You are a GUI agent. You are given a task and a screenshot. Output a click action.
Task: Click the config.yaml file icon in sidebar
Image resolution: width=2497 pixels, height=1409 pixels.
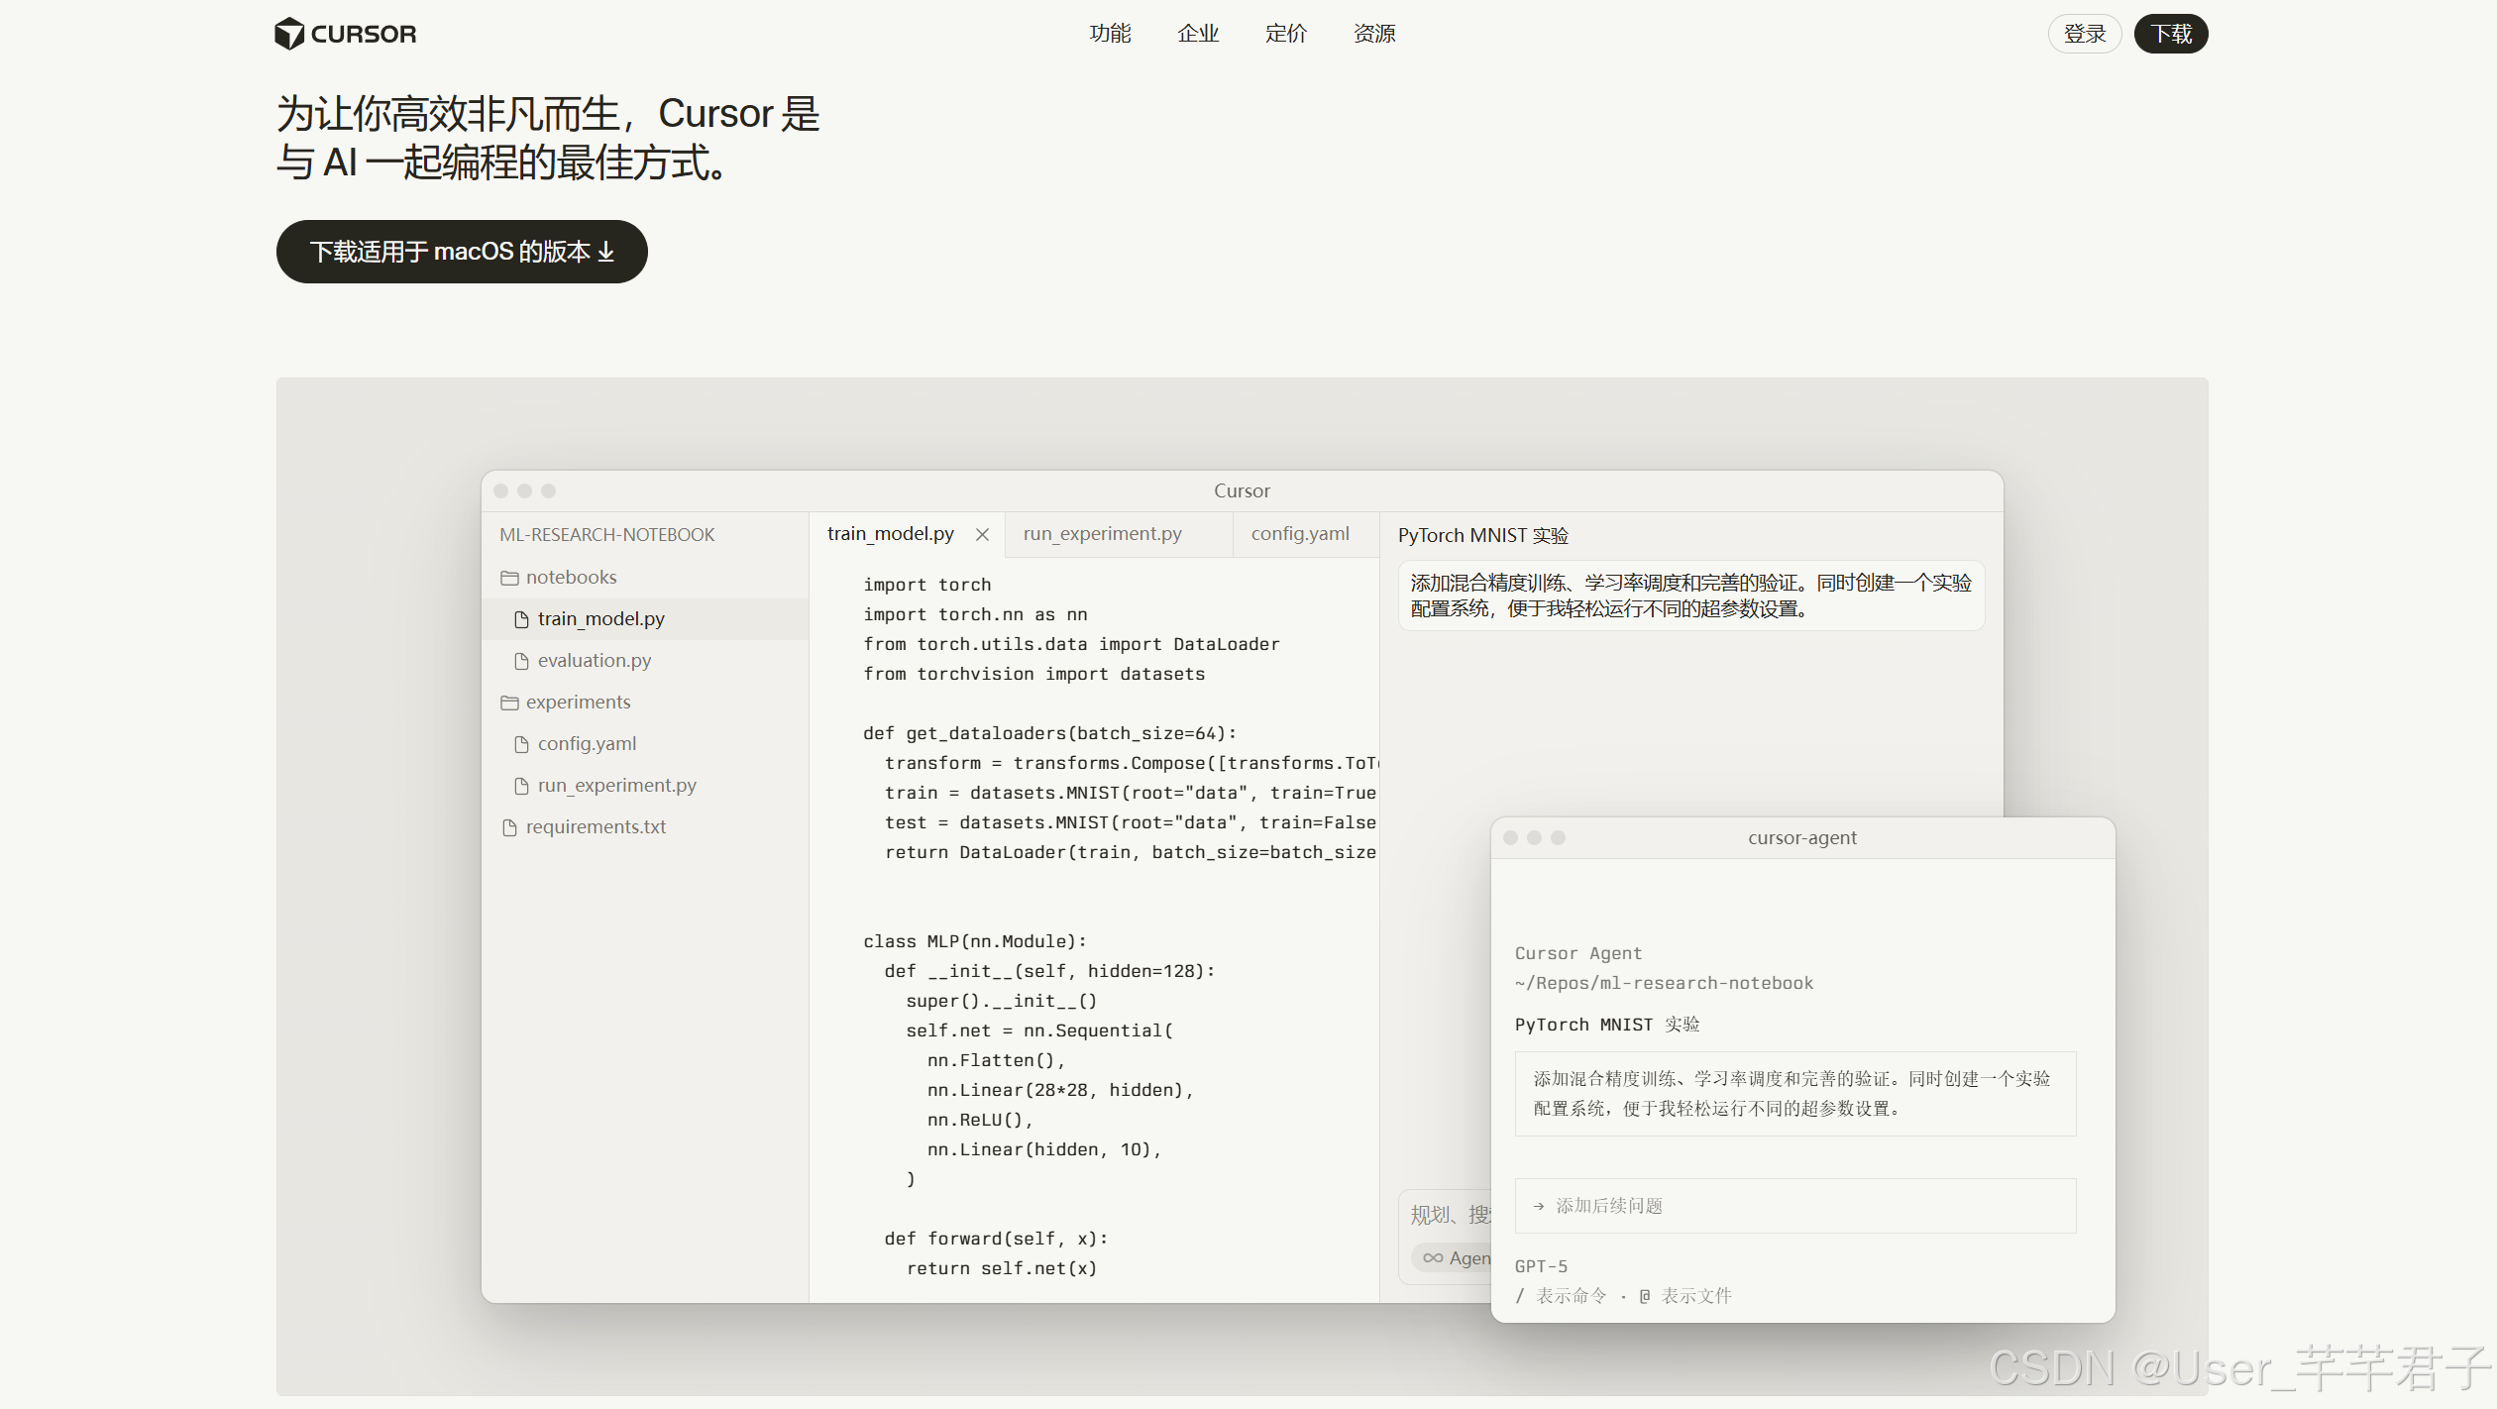[521, 744]
